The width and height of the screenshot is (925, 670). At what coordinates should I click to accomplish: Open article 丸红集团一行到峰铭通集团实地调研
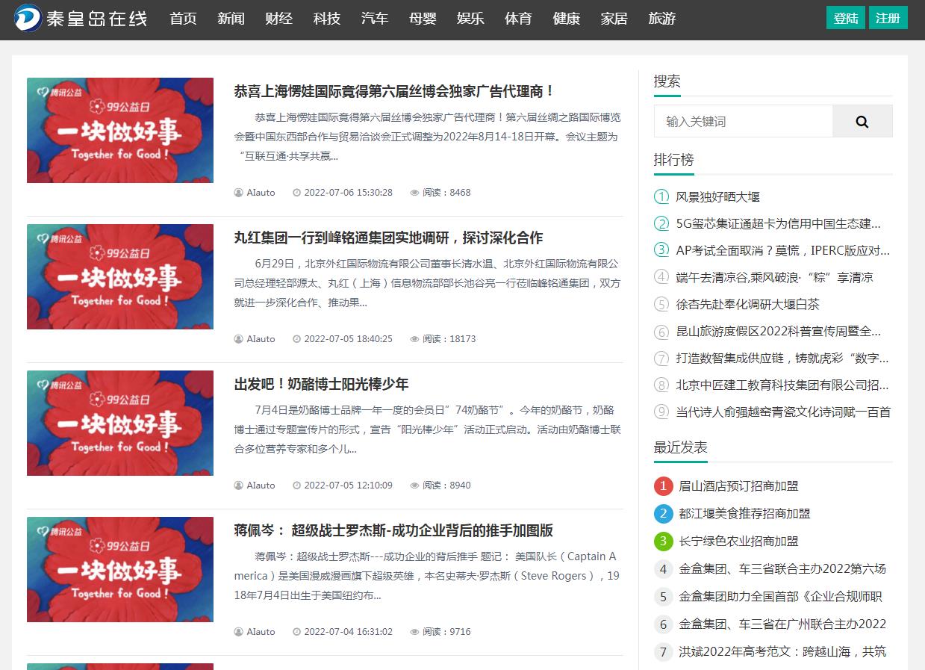click(x=389, y=238)
